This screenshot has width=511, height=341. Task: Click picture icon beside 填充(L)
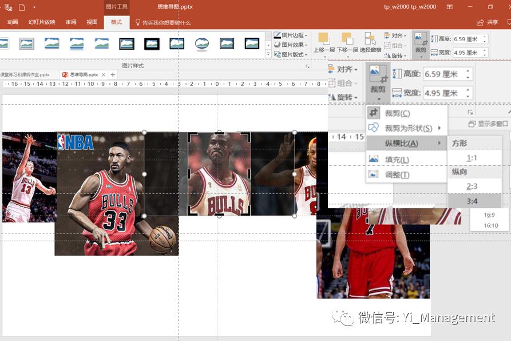pos(373,159)
